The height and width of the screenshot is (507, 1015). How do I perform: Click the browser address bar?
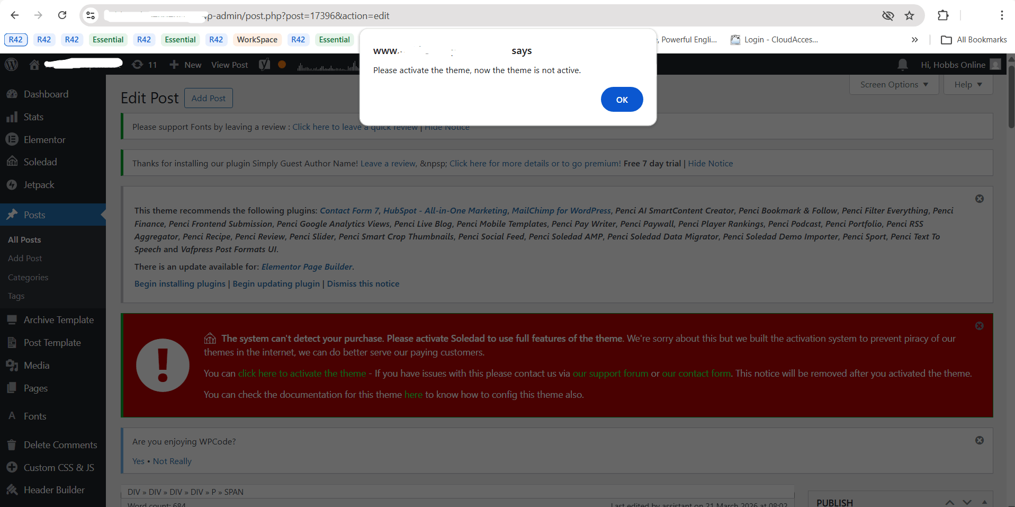click(477, 16)
